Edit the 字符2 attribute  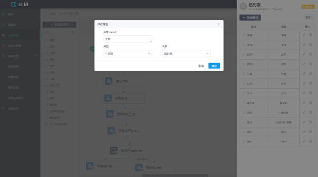pyautogui.click(x=304, y=45)
